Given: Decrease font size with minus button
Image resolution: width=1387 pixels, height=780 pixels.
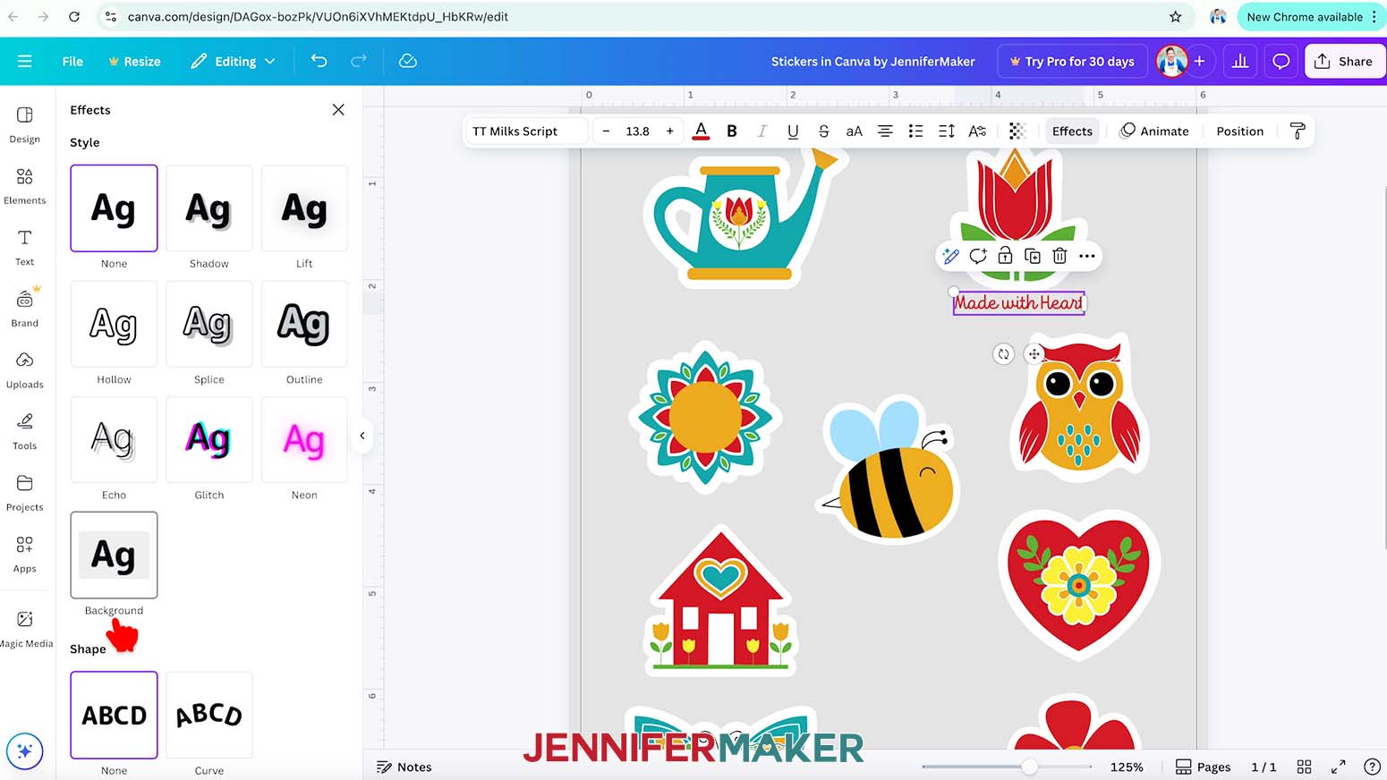Looking at the screenshot, I should pos(606,131).
